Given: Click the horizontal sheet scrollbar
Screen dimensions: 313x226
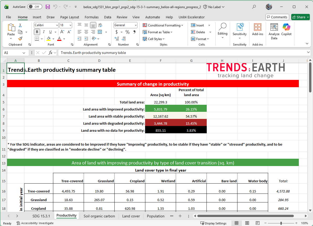Looking at the screenshot, I should 245,216.
